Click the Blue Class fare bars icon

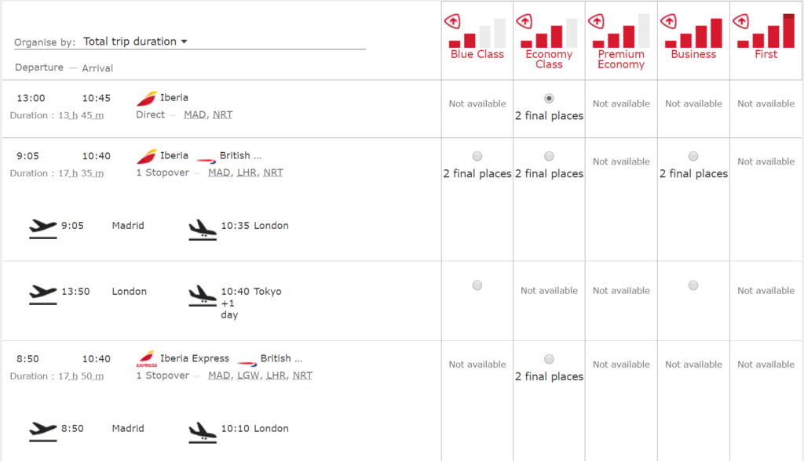coord(477,32)
